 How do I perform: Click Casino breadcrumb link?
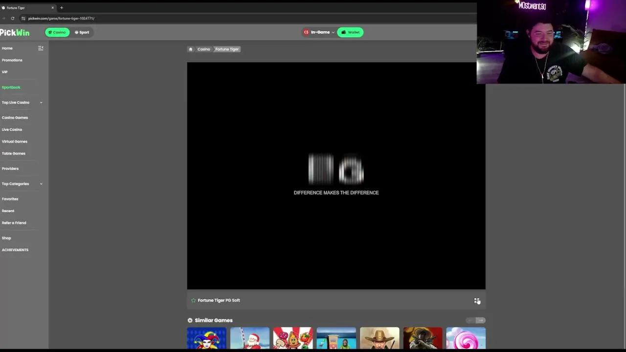click(204, 49)
